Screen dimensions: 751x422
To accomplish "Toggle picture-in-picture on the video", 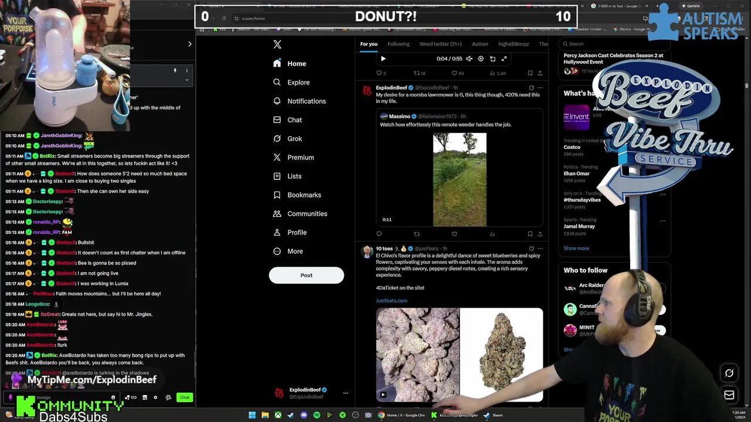I will [492, 59].
